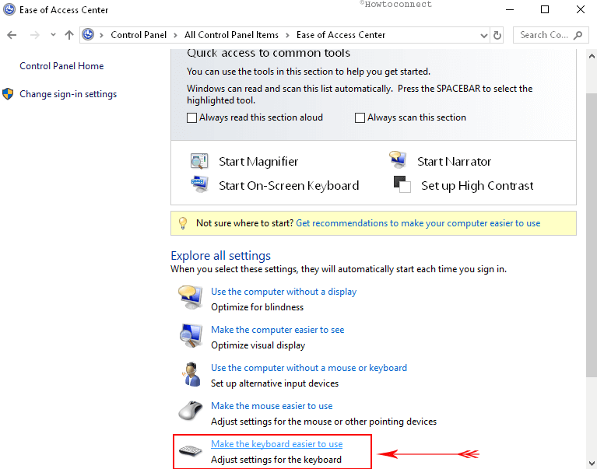Click the Ease of Access title bar icon
Image resolution: width=597 pixels, height=469 pixels.
click(x=9, y=9)
